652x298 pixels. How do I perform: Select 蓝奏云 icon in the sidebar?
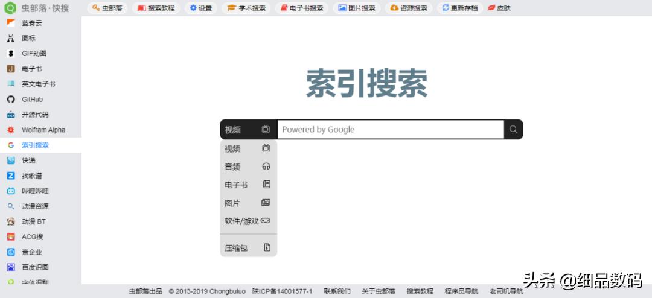tap(11, 23)
